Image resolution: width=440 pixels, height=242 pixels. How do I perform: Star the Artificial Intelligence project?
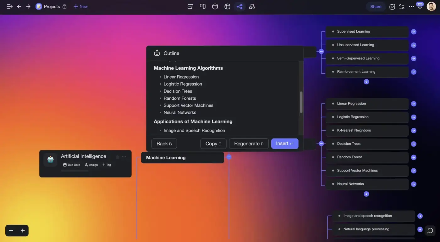pos(117,156)
